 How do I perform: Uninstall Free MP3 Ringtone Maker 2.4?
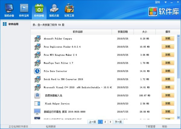168,55
